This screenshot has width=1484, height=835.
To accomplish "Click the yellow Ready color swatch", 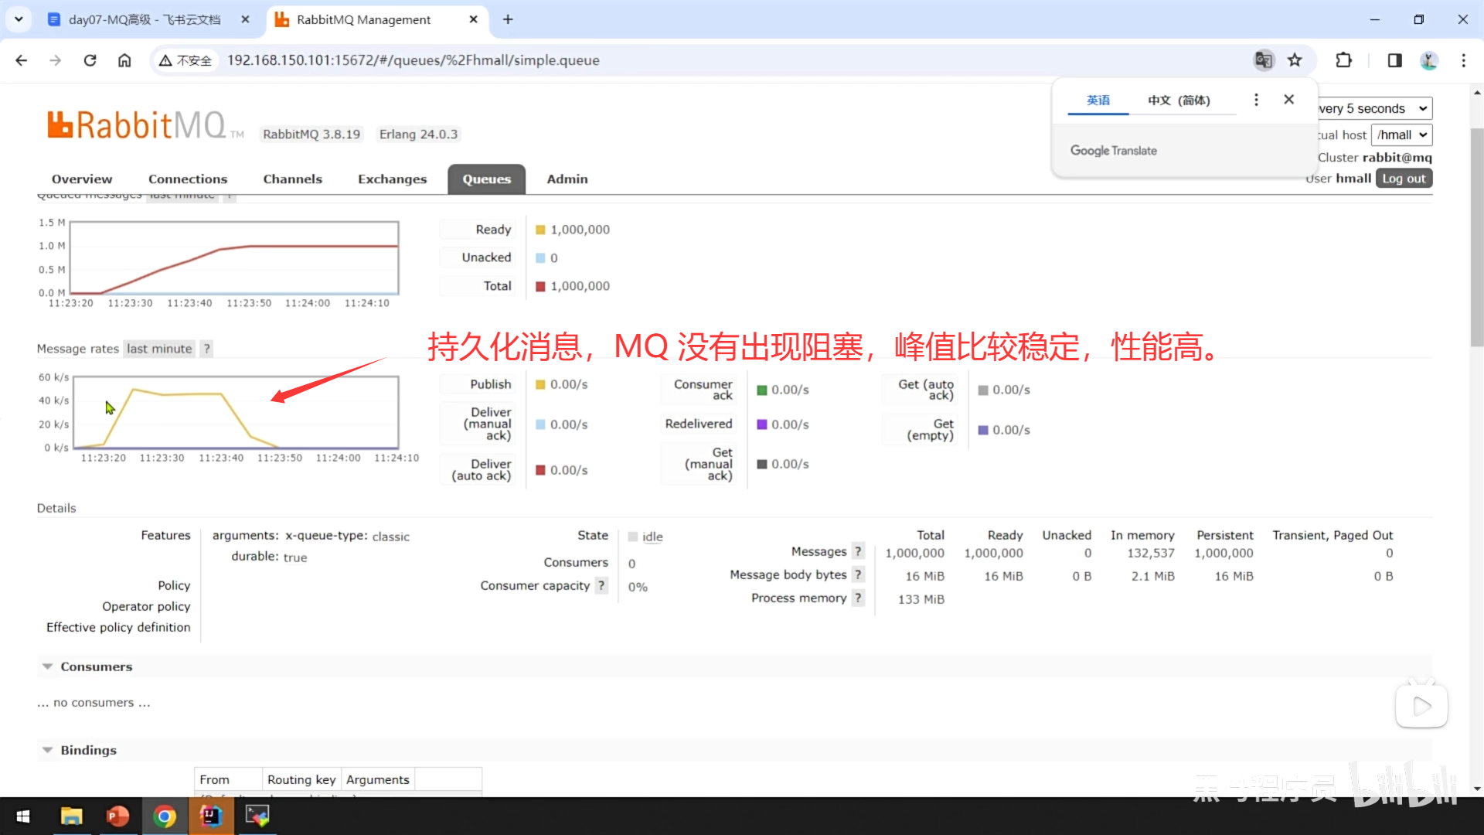I will tap(540, 230).
